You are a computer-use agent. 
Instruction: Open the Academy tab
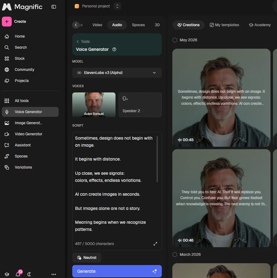pos(260,25)
